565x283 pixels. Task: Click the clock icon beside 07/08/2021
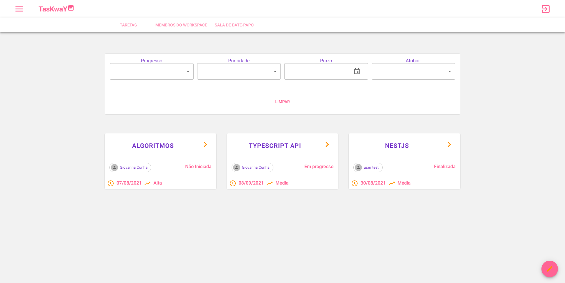click(x=111, y=183)
